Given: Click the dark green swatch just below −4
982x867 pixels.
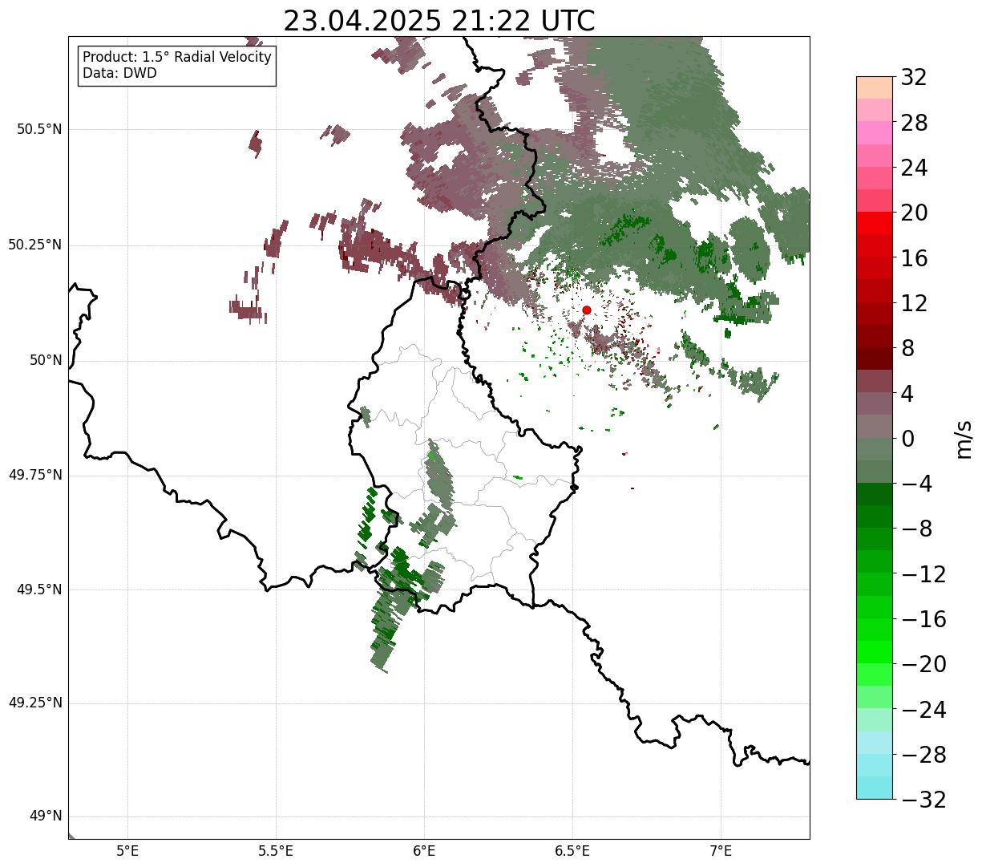Looking at the screenshot, I should click(x=875, y=494).
